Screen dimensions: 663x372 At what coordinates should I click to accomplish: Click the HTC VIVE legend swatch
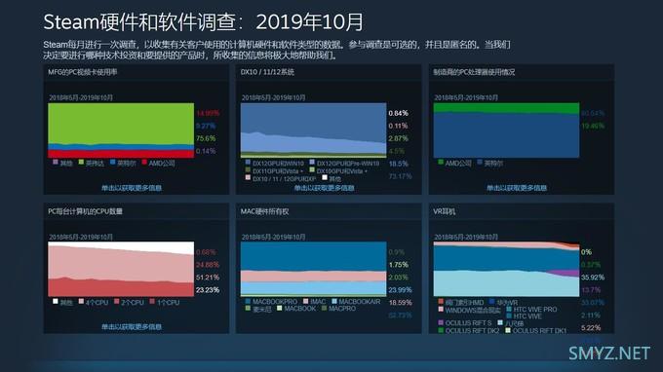[509, 316]
